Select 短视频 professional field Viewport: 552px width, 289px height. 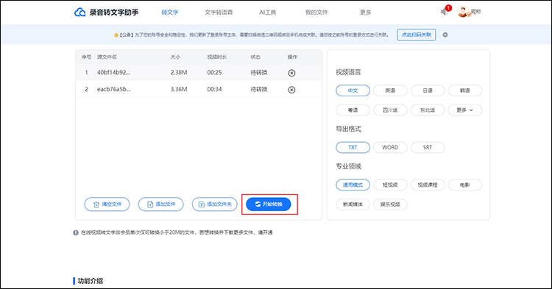tap(390, 185)
